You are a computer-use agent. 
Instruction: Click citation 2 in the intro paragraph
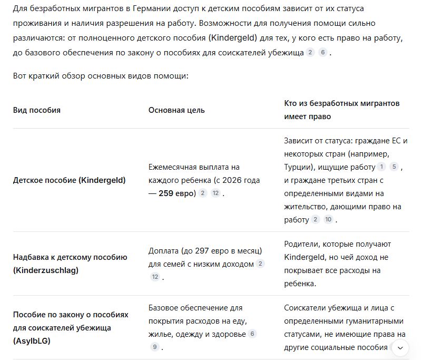pyautogui.click(x=310, y=52)
